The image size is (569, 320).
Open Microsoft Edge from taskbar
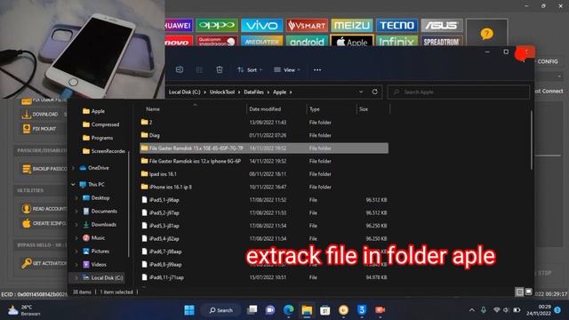[x=288, y=310]
